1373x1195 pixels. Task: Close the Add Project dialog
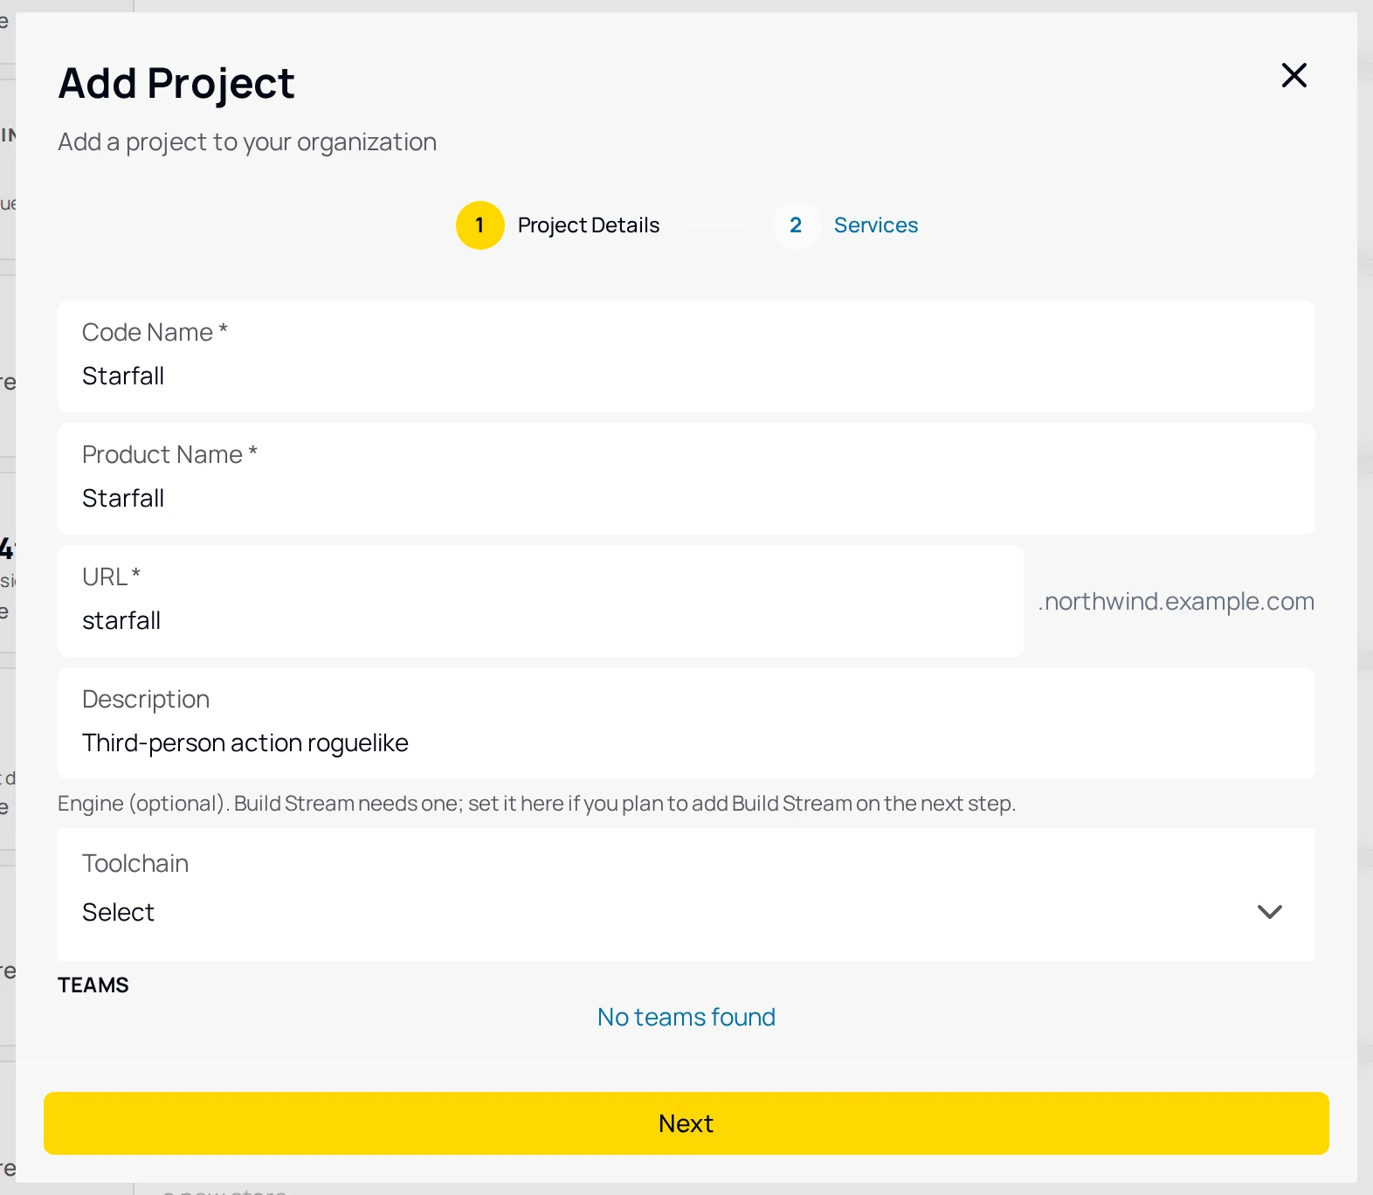click(1294, 75)
